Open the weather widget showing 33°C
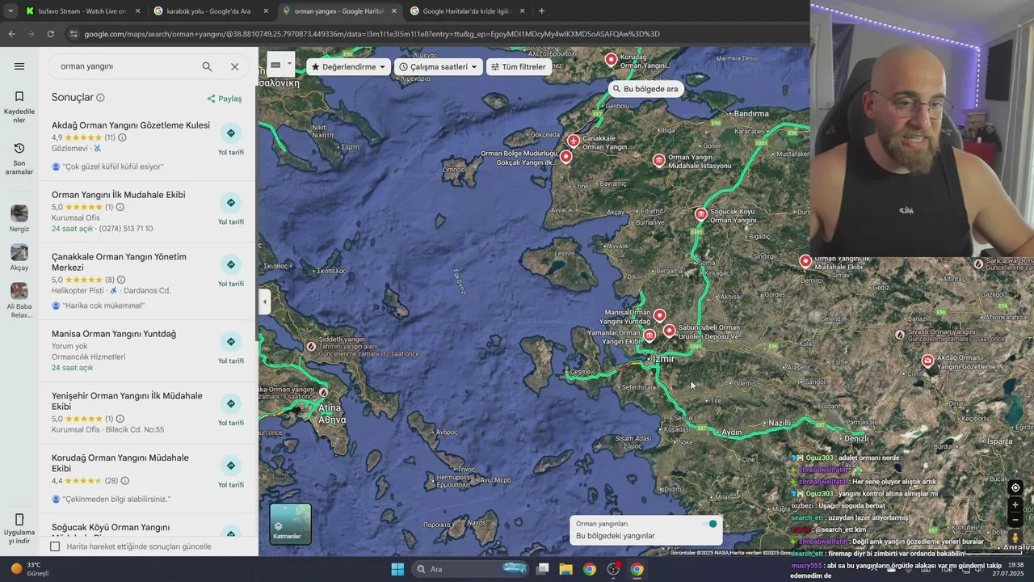 31,569
